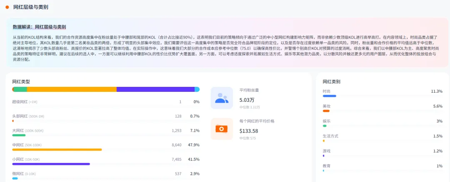Click the green bar under 娱乐 category
This screenshot has width=450, height=182.
click(x=325, y=125)
